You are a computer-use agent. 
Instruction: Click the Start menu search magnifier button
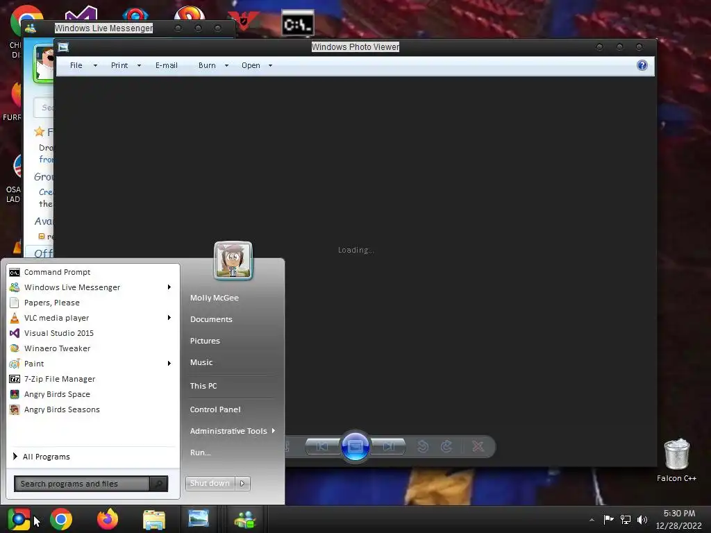(x=159, y=484)
